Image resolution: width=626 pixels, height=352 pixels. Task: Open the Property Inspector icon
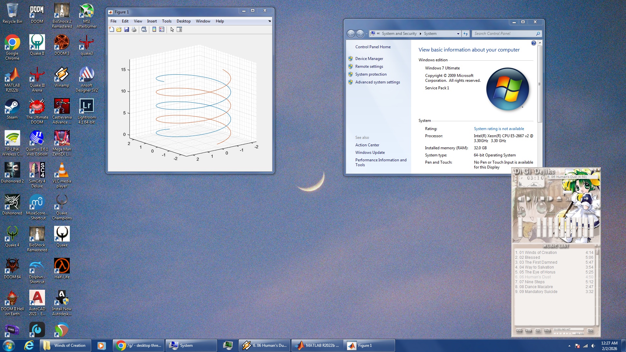179,30
